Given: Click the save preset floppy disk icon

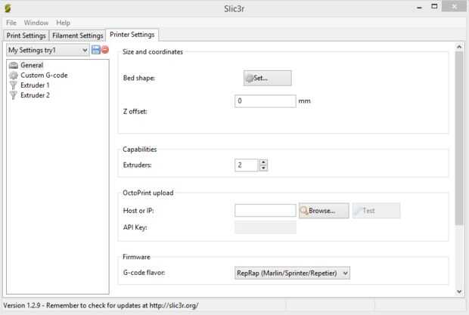Looking at the screenshot, I should point(96,50).
